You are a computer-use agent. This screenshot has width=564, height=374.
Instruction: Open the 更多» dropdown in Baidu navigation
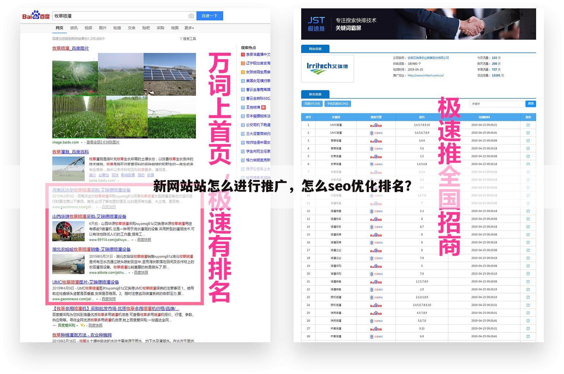click(x=188, y=28)
